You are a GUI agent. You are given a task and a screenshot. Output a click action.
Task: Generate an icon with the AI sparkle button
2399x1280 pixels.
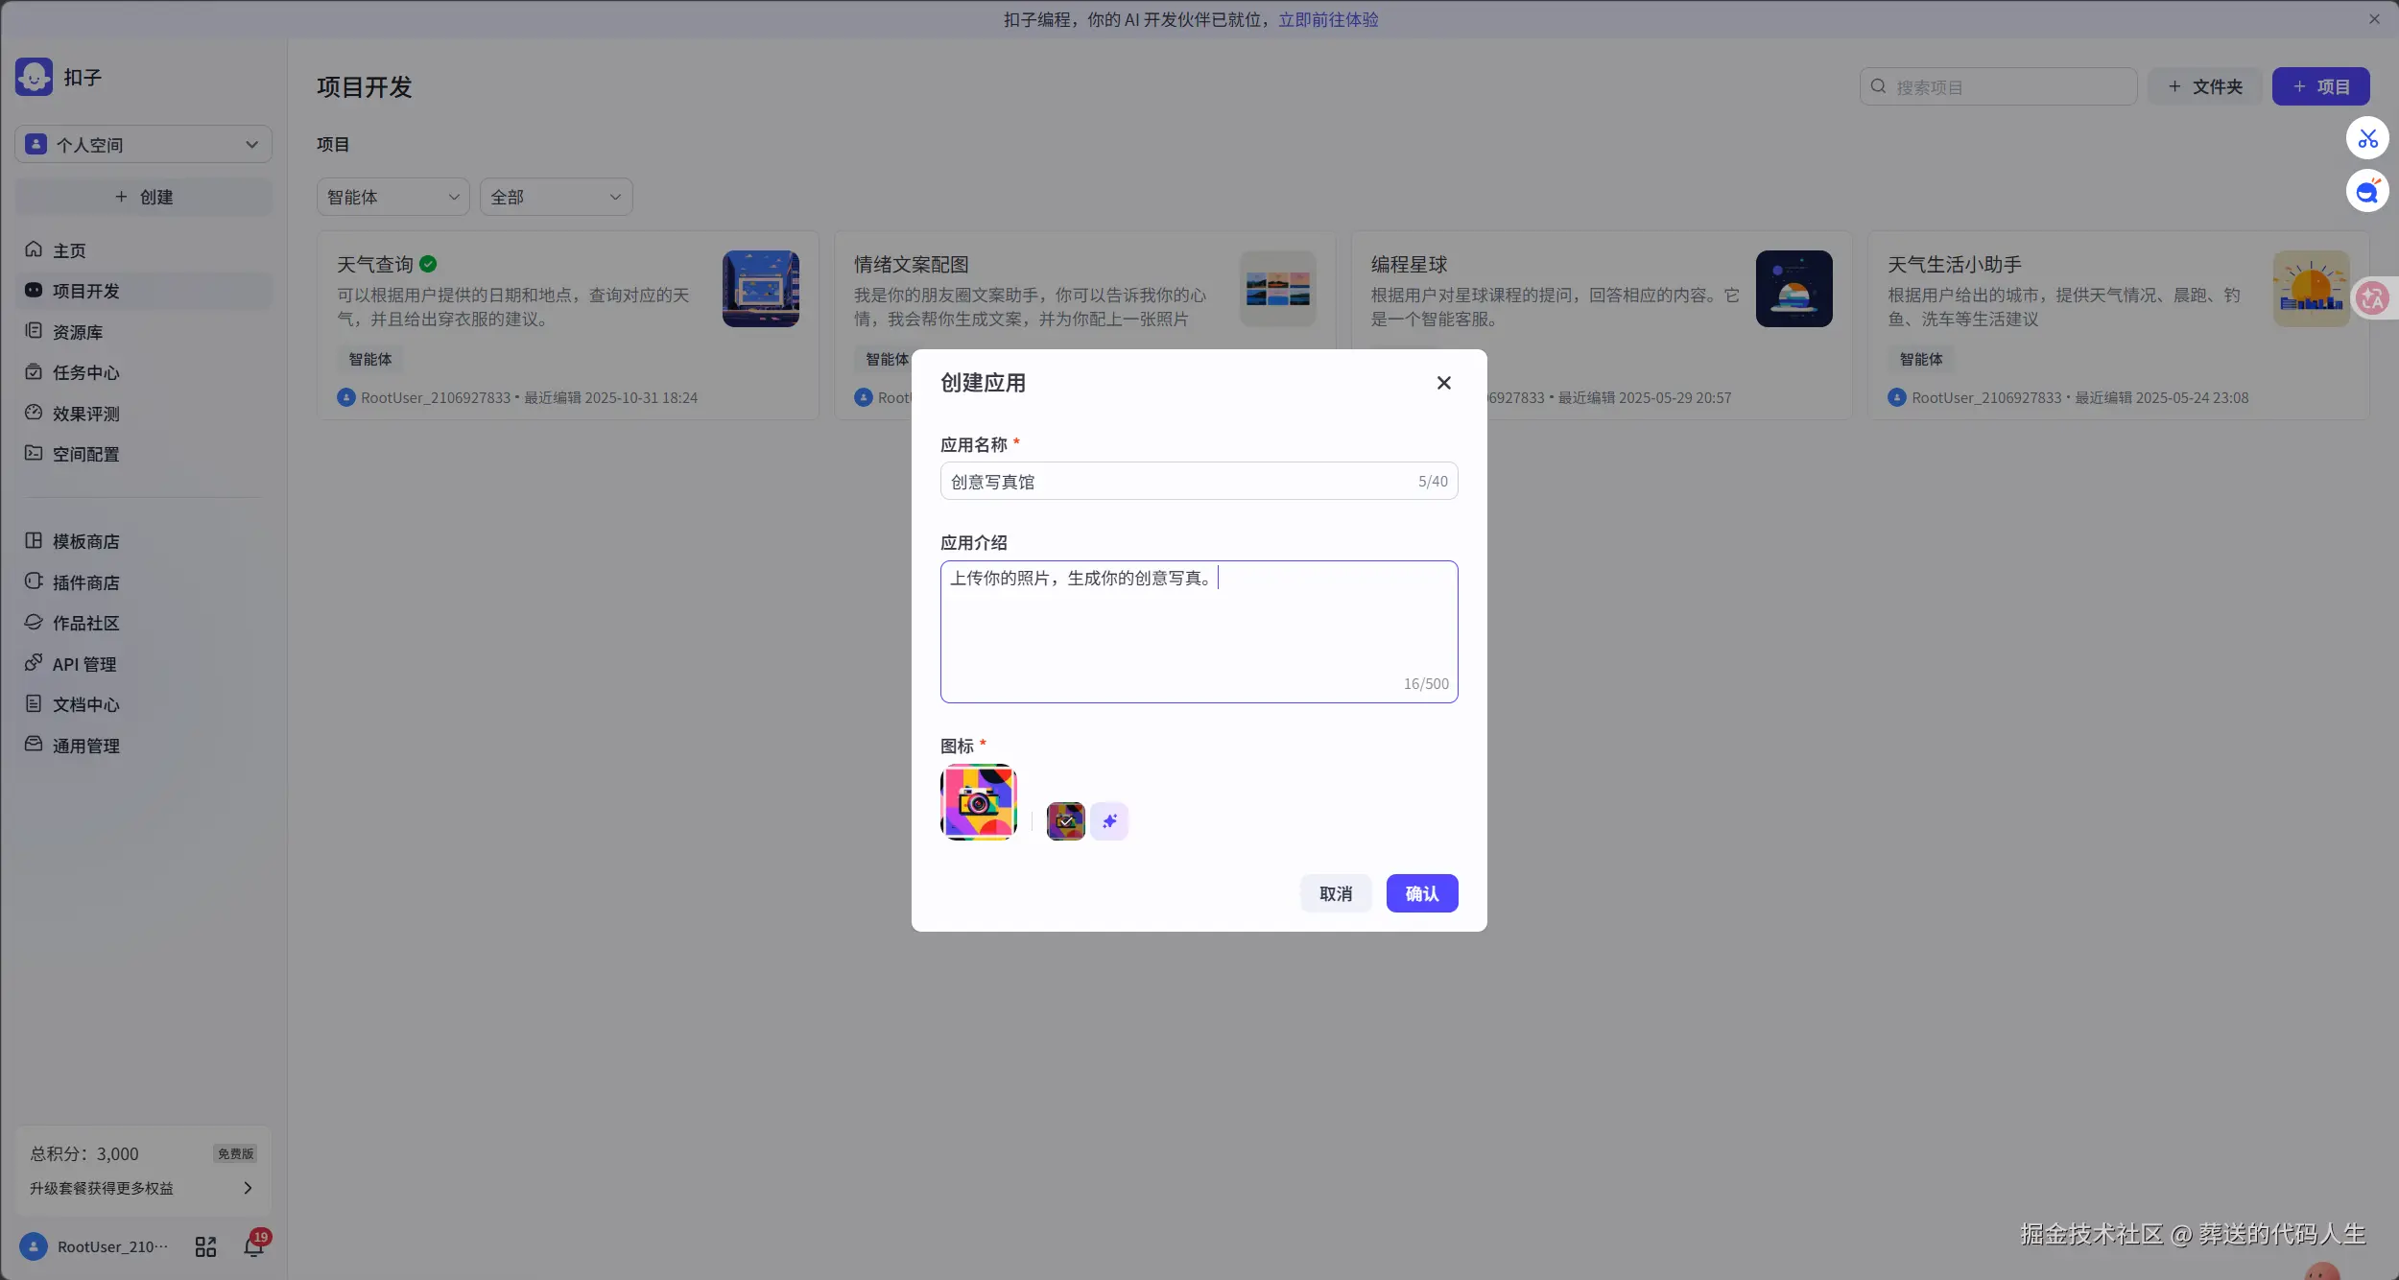point(1109,821)
